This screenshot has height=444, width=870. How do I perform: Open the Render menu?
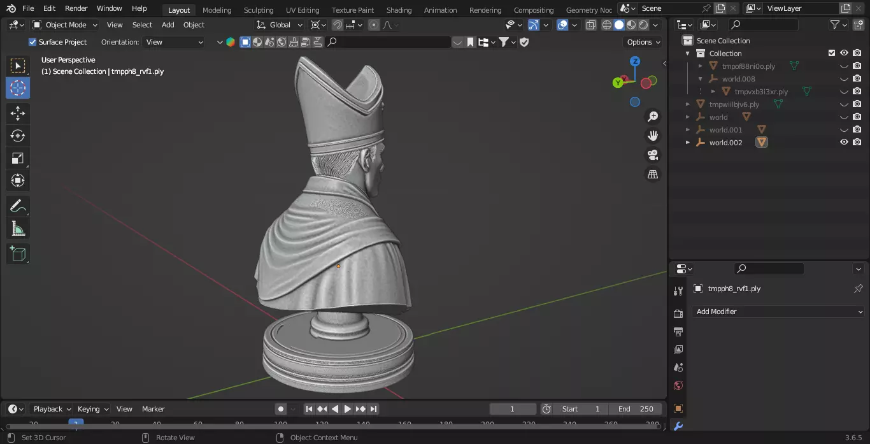coord(76,8)
